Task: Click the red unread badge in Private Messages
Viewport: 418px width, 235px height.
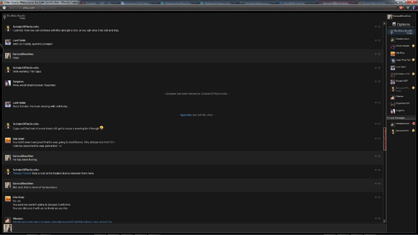Action: pyautogui.click(x=413, y=123)
